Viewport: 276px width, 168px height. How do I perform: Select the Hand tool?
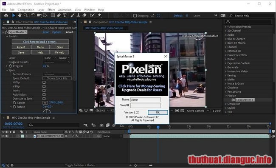[20, 15]
